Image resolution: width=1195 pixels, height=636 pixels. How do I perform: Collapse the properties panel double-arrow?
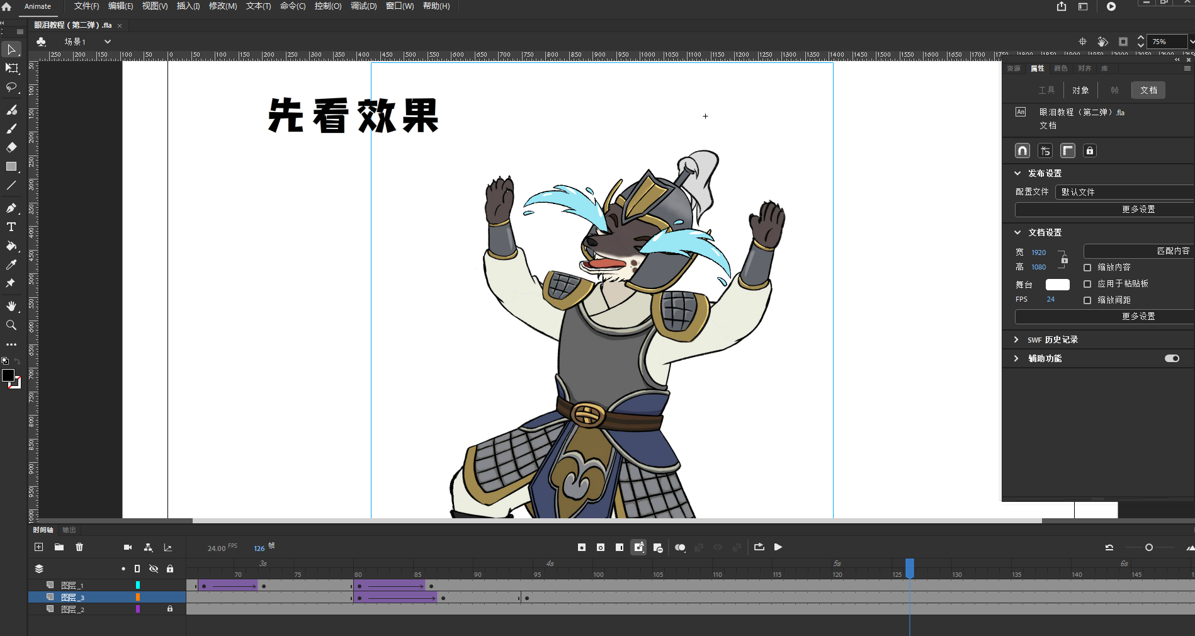click(1177, 60)
